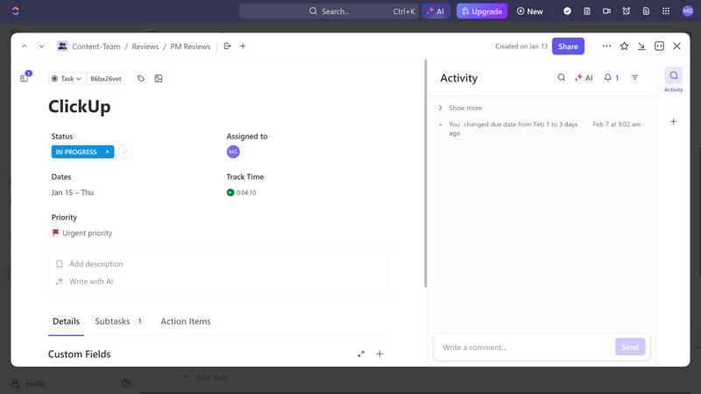The image size is (701, 394).
Task: Filter the activity feed
Action: [x=634, y=78]
